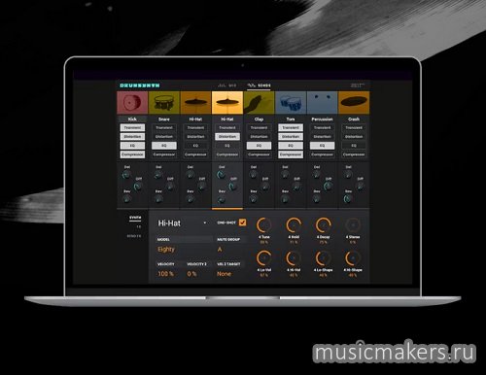This screenshot has height=375, width=486.
Task: Click the Decay knob in synth panel
Action: pos(323,225)
